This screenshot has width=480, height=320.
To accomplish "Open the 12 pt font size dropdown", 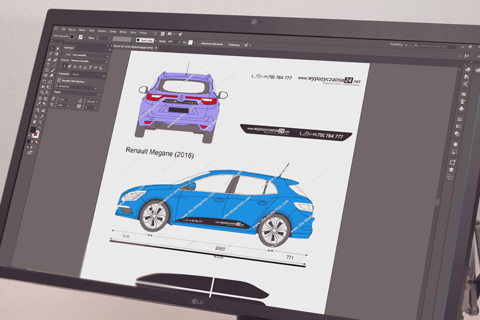I will click(65, 99).
